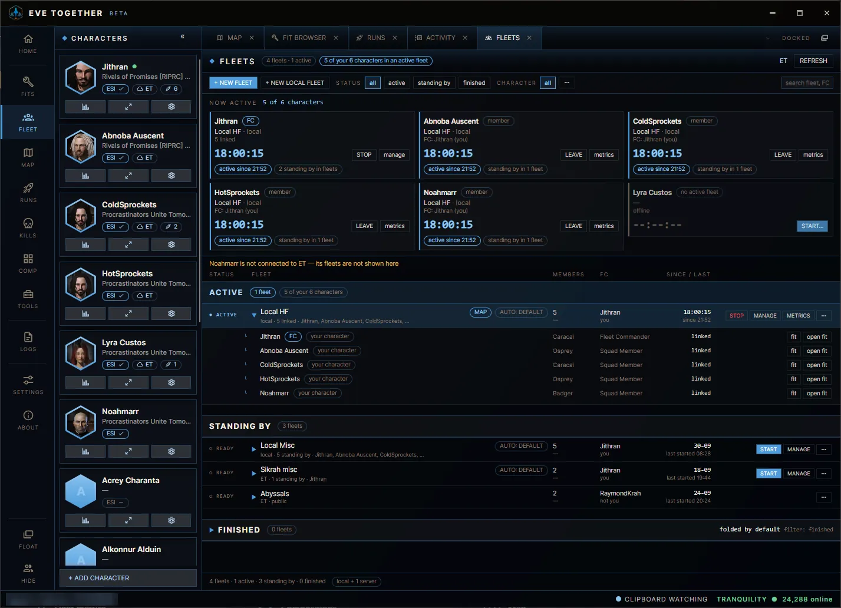The height and width of the screenshot is (608, 841).
Task: Start the Local Misc fleet
Action: [x=769, y=450]
